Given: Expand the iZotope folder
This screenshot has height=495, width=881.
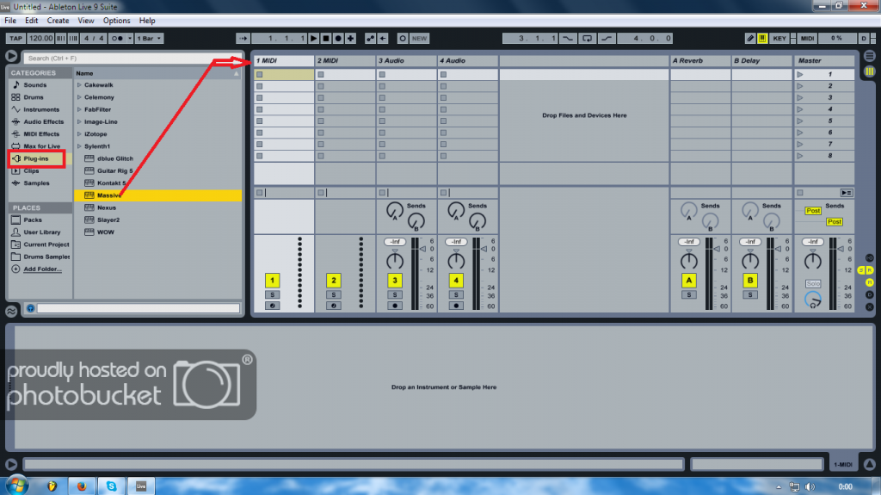Looking at the screenshot, I should pyautogui.click(x=79, y=134).
